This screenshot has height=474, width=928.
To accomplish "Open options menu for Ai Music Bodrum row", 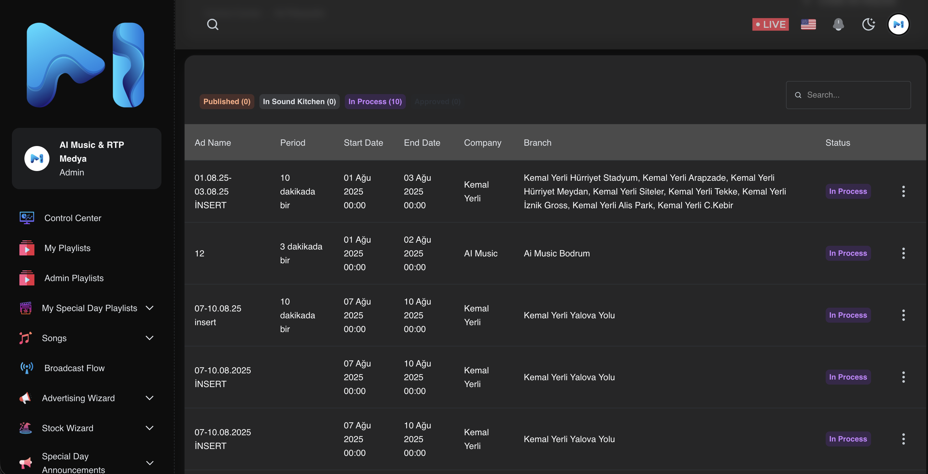I will 903,253.
